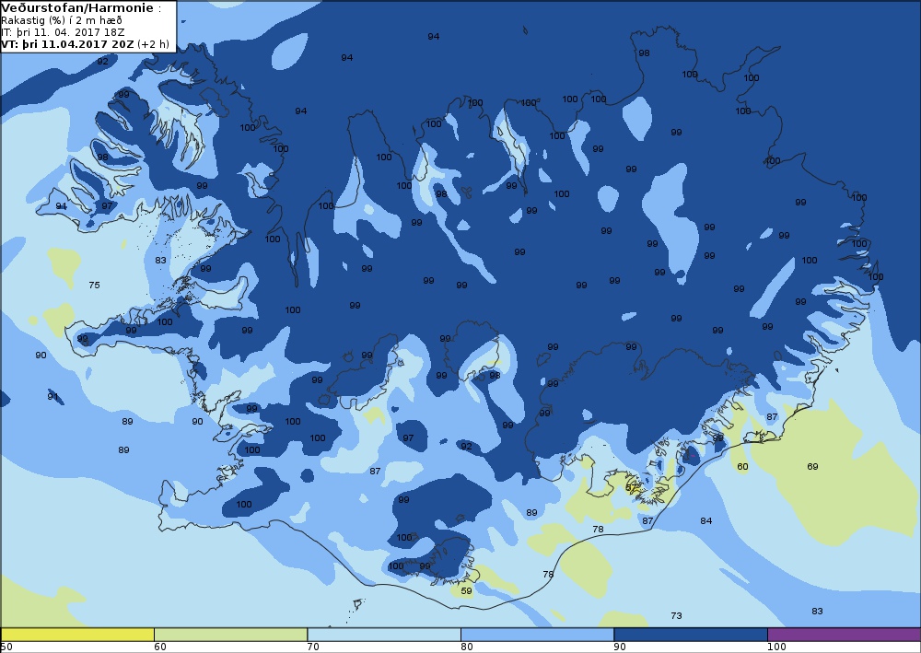The width and height of the screenshot is (921, 653).
Task: Click the humidity value 73 on the map
Action: coord(676,615)
